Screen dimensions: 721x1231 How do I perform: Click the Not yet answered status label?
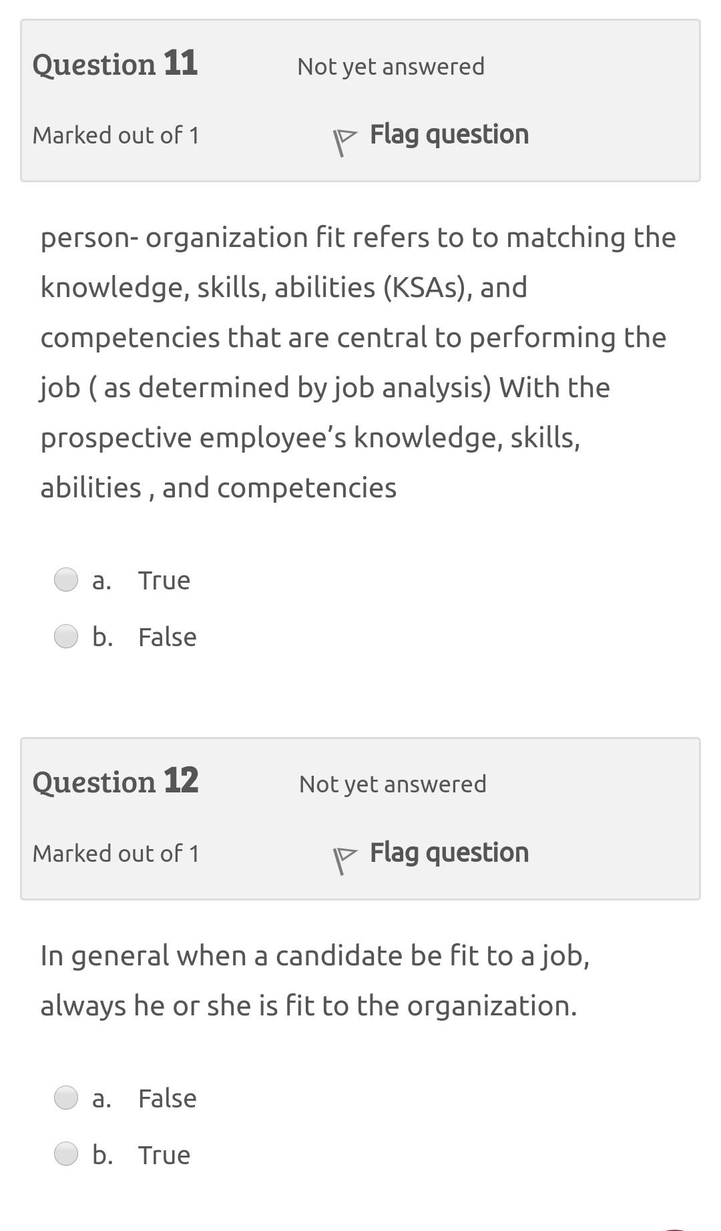pos(391,66)
